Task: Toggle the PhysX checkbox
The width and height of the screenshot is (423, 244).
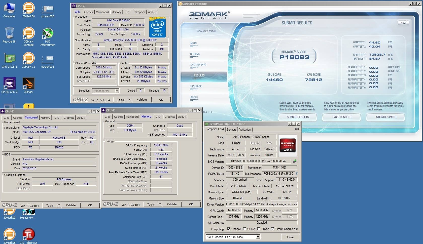Action: click(258, 229)
